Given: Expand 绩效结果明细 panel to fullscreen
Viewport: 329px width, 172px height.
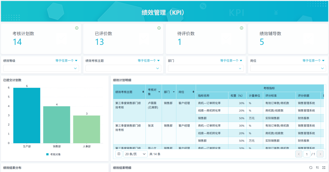Looking at the screenshot, I should [x=324, y=168].
